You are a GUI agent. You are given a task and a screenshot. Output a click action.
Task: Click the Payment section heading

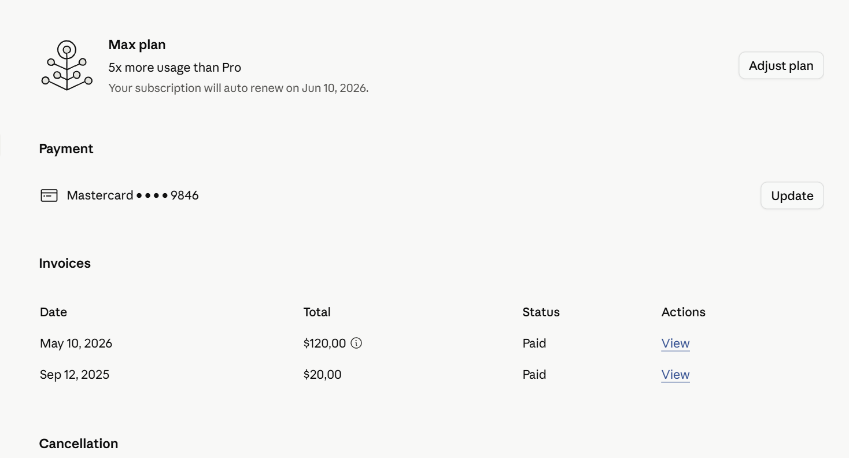tap(66, 149)
